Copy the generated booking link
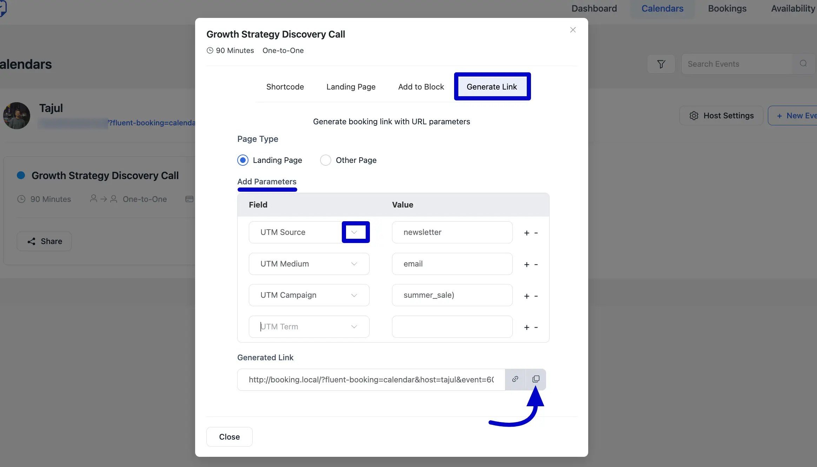 [x=536, y=379]
